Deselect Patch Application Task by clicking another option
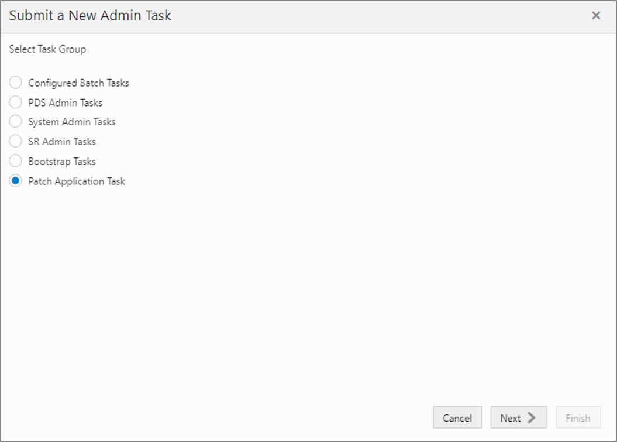The image size is (617, 442). pos(15,83)
